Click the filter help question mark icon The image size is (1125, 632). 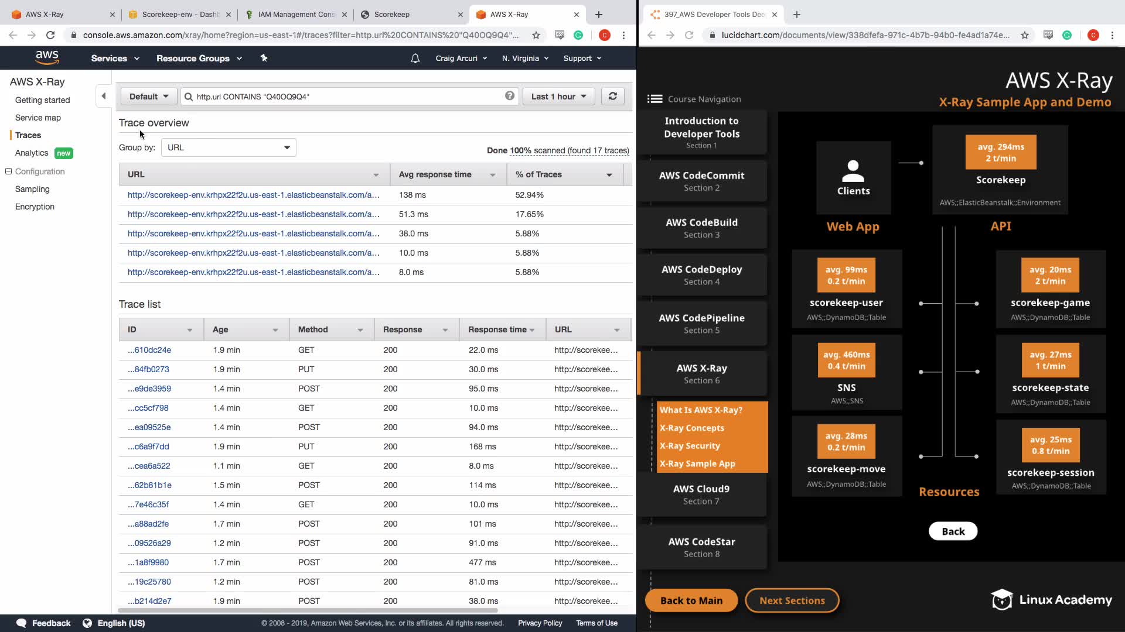pos(509,96)
